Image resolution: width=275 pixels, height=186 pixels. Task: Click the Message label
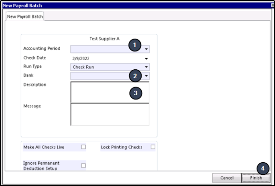32,106
